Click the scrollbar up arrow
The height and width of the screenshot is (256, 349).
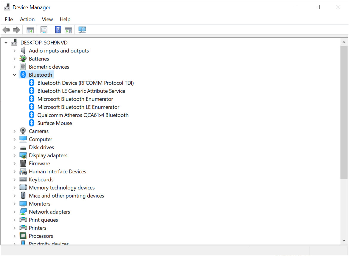click(344, 42)
